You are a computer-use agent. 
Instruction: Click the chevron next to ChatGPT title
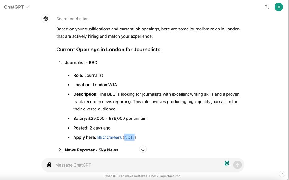tap(27, 7)
